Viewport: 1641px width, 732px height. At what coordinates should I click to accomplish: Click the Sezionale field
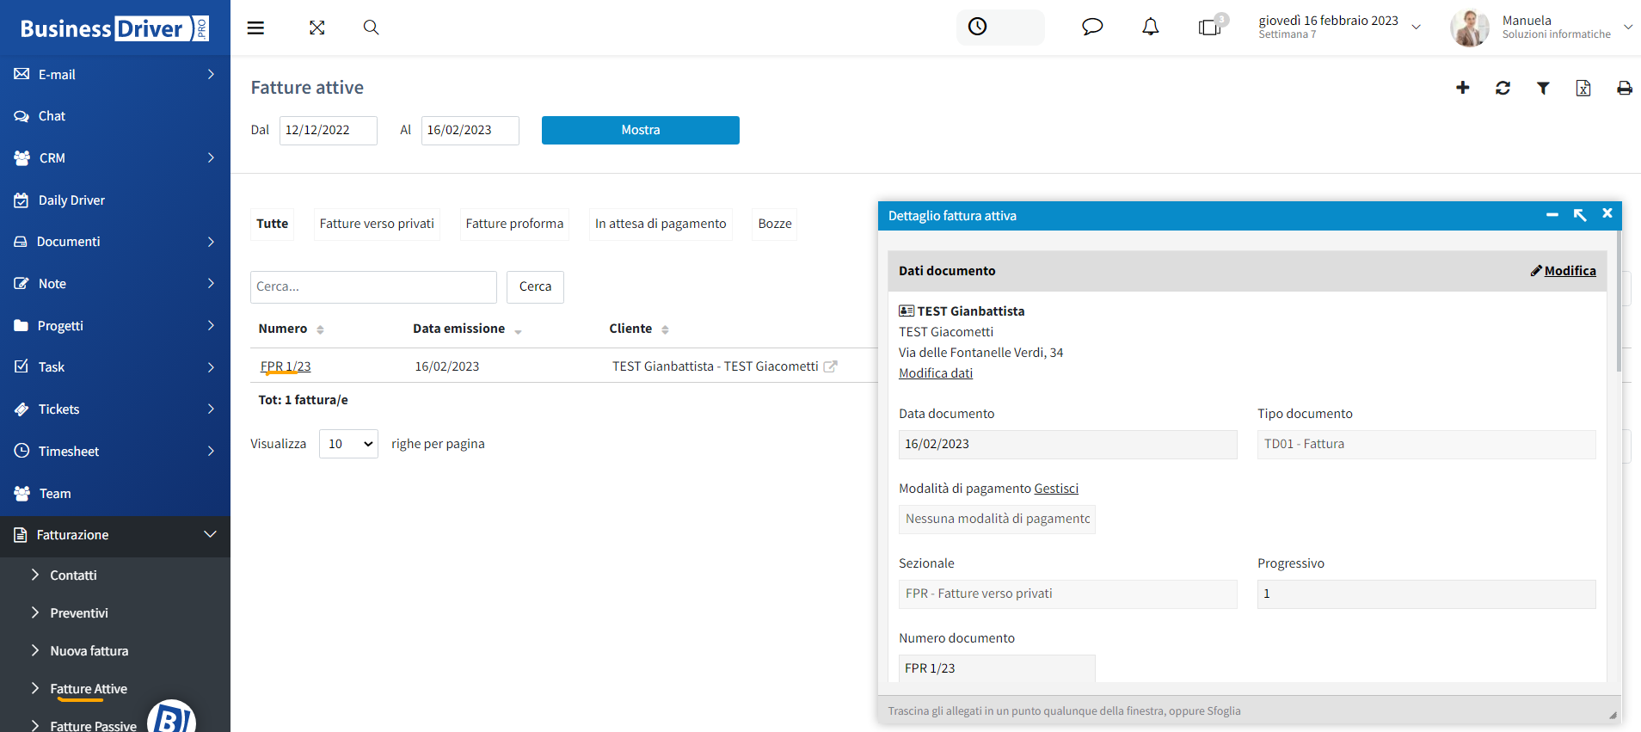tap(1068, 594)
